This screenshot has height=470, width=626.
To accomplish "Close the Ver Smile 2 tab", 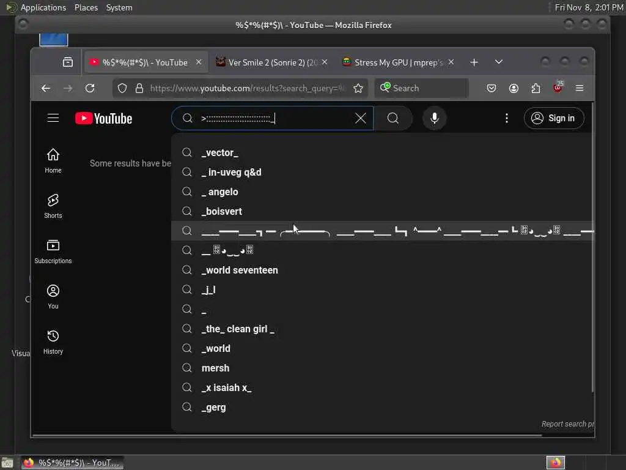I will [x=325, y=62].
